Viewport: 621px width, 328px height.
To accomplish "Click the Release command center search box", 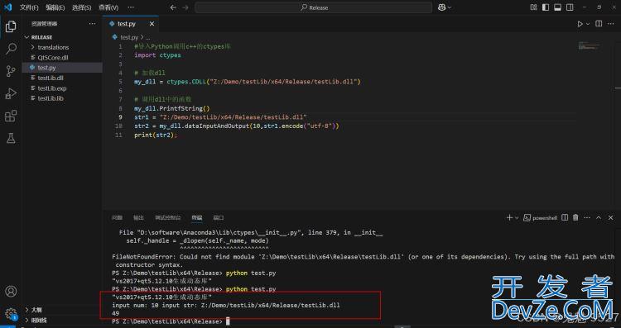I will 313,7.
